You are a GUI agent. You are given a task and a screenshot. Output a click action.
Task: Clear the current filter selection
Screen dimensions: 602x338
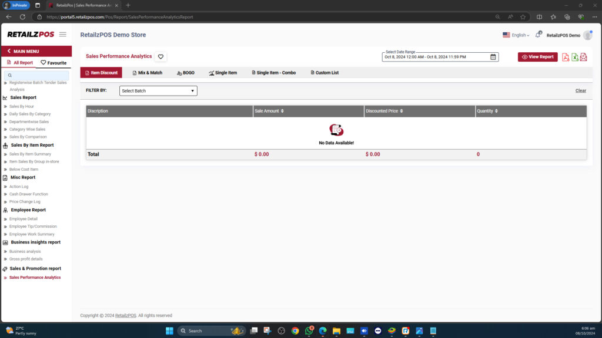580,90
